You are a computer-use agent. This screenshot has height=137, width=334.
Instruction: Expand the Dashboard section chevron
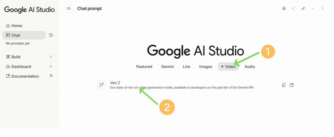tap(51, 67)
